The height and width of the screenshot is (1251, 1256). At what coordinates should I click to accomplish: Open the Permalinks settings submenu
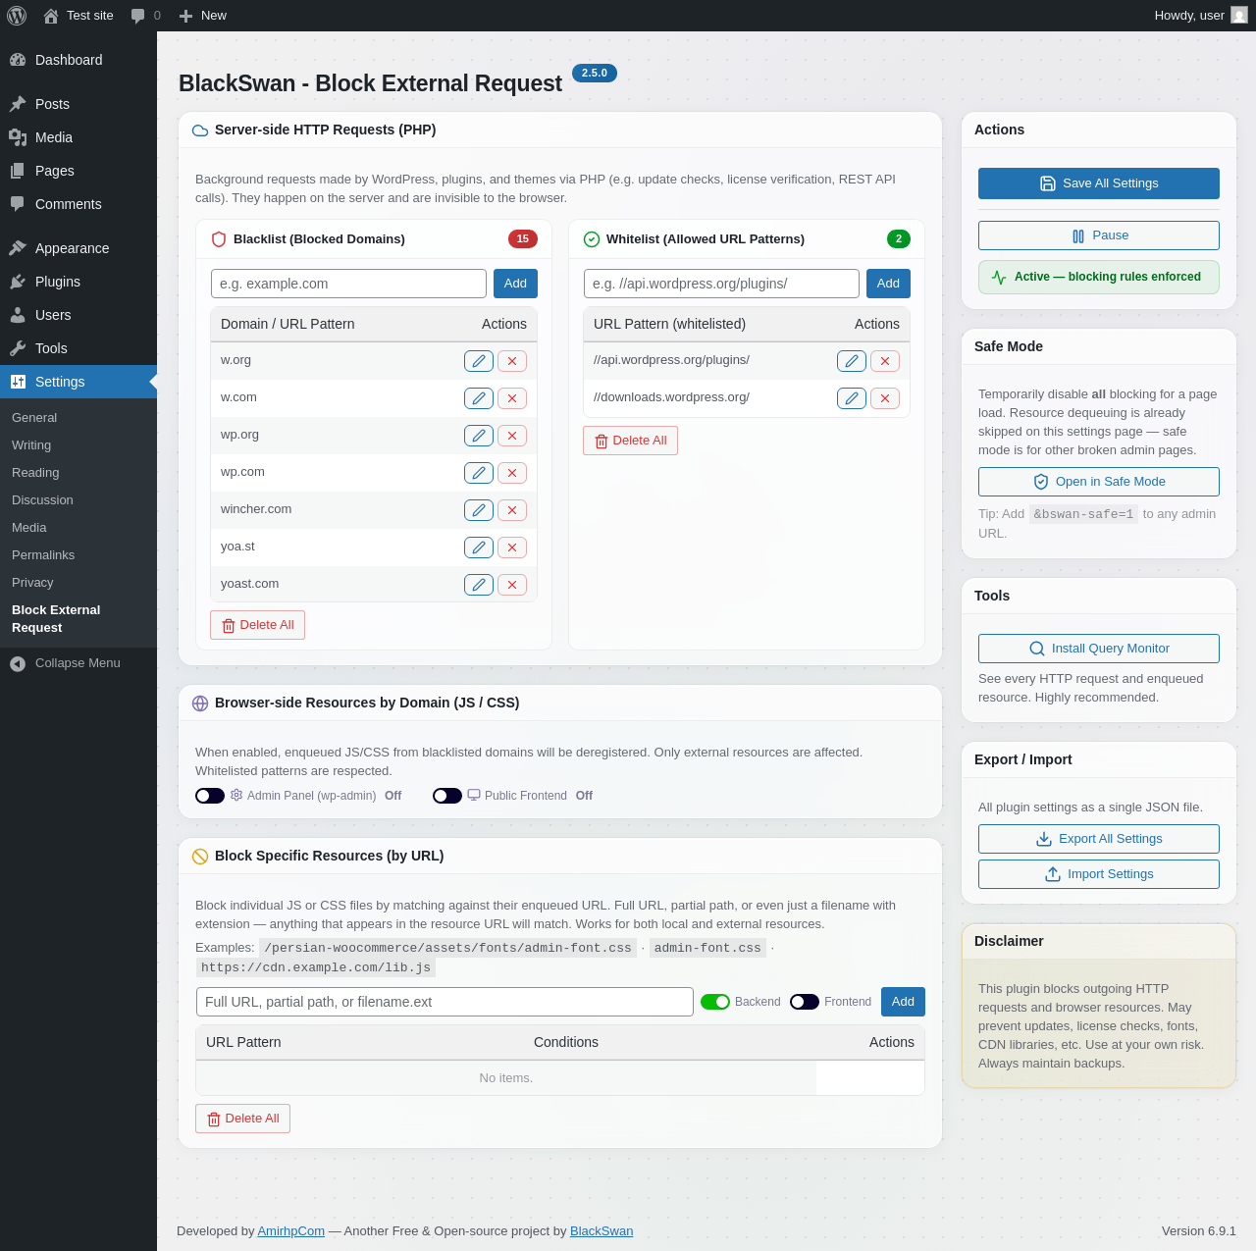point(43,555)
